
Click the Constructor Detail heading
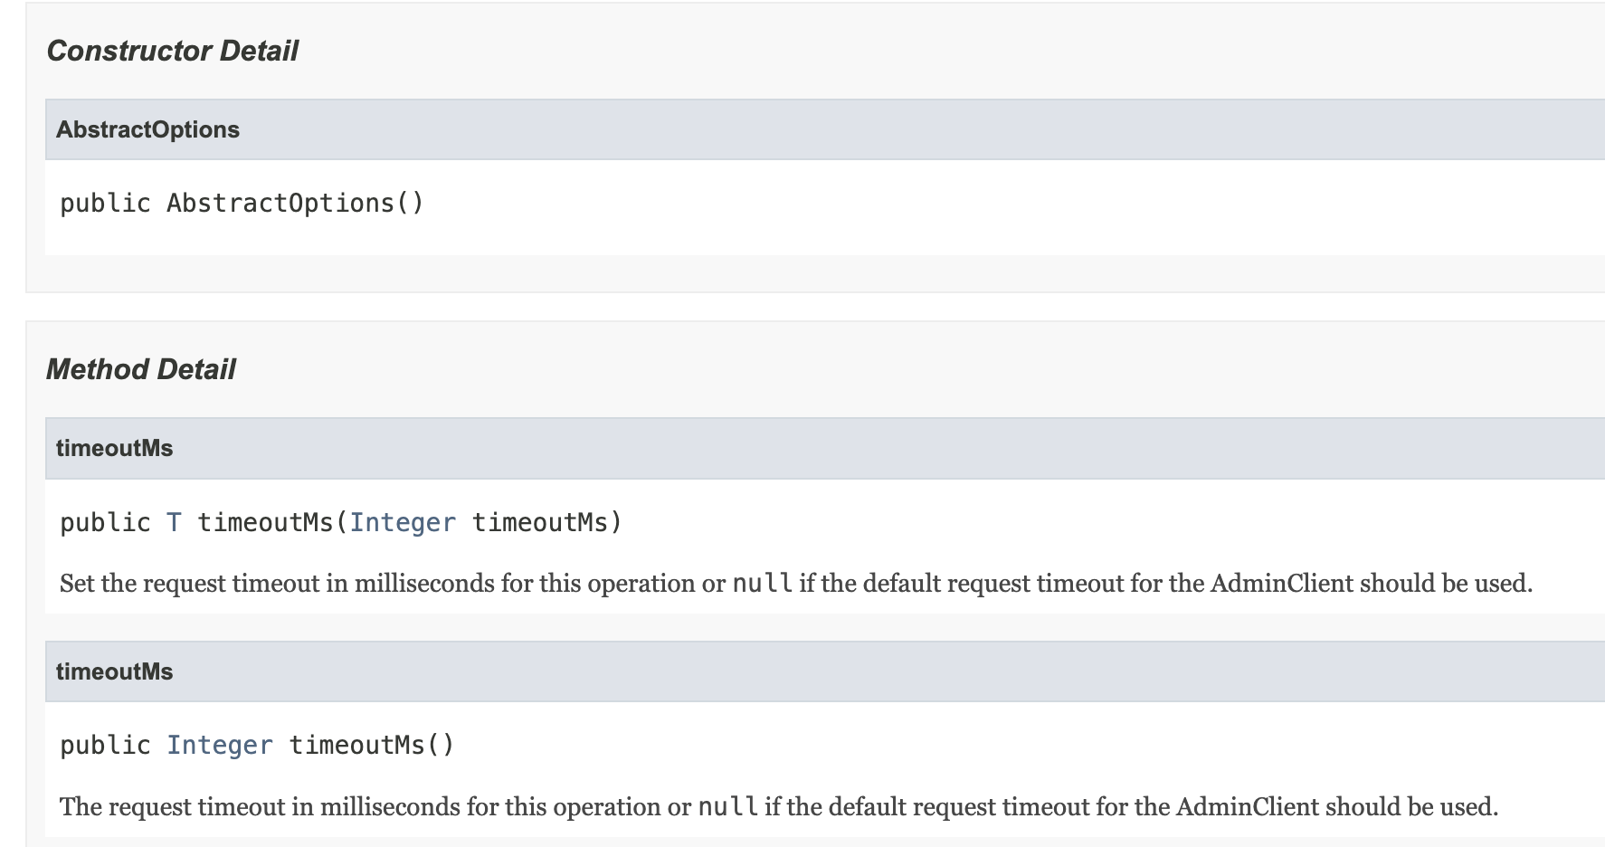(172, 51)
